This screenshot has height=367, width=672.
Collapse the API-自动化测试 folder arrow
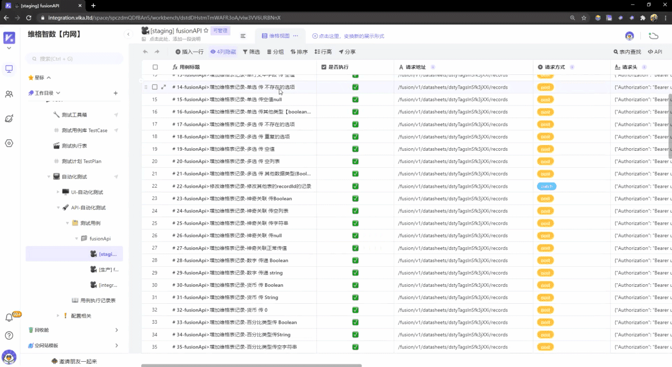click(58, 208)
